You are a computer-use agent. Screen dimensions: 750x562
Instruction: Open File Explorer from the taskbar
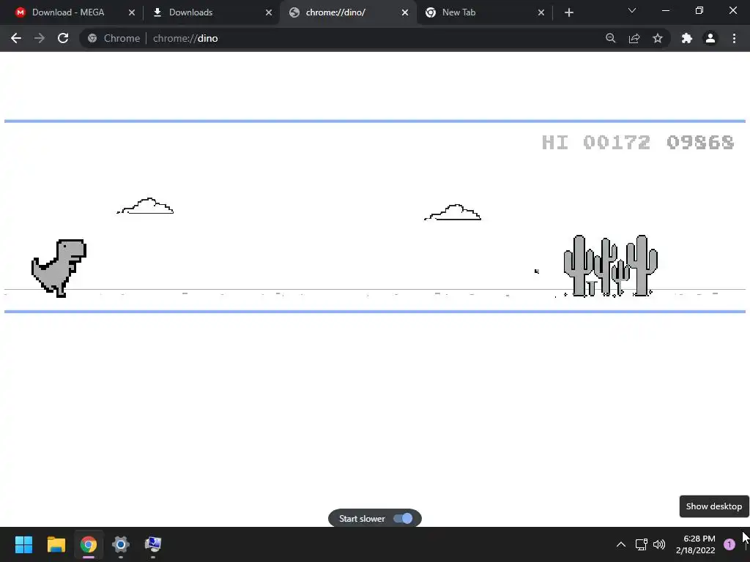coord(56,544)
